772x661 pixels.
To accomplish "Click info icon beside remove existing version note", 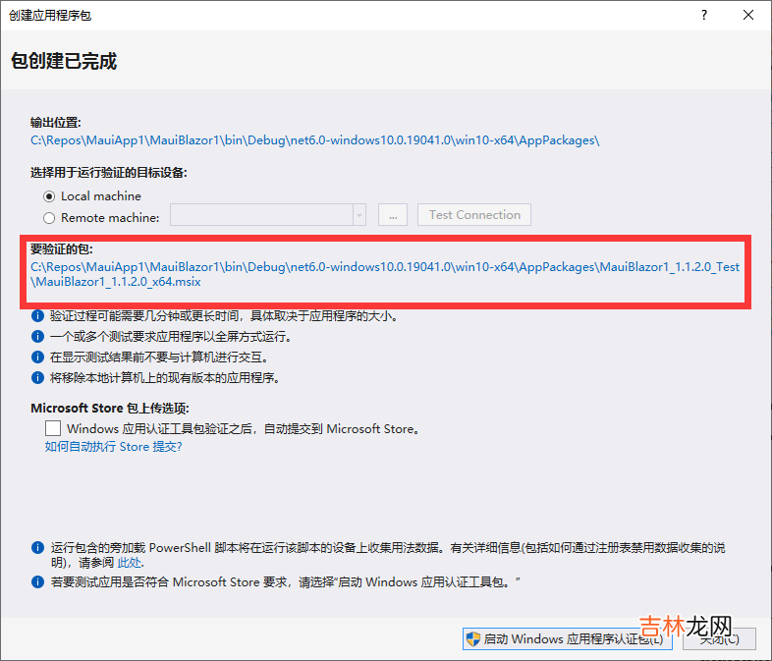I will [x=37, y=378].
